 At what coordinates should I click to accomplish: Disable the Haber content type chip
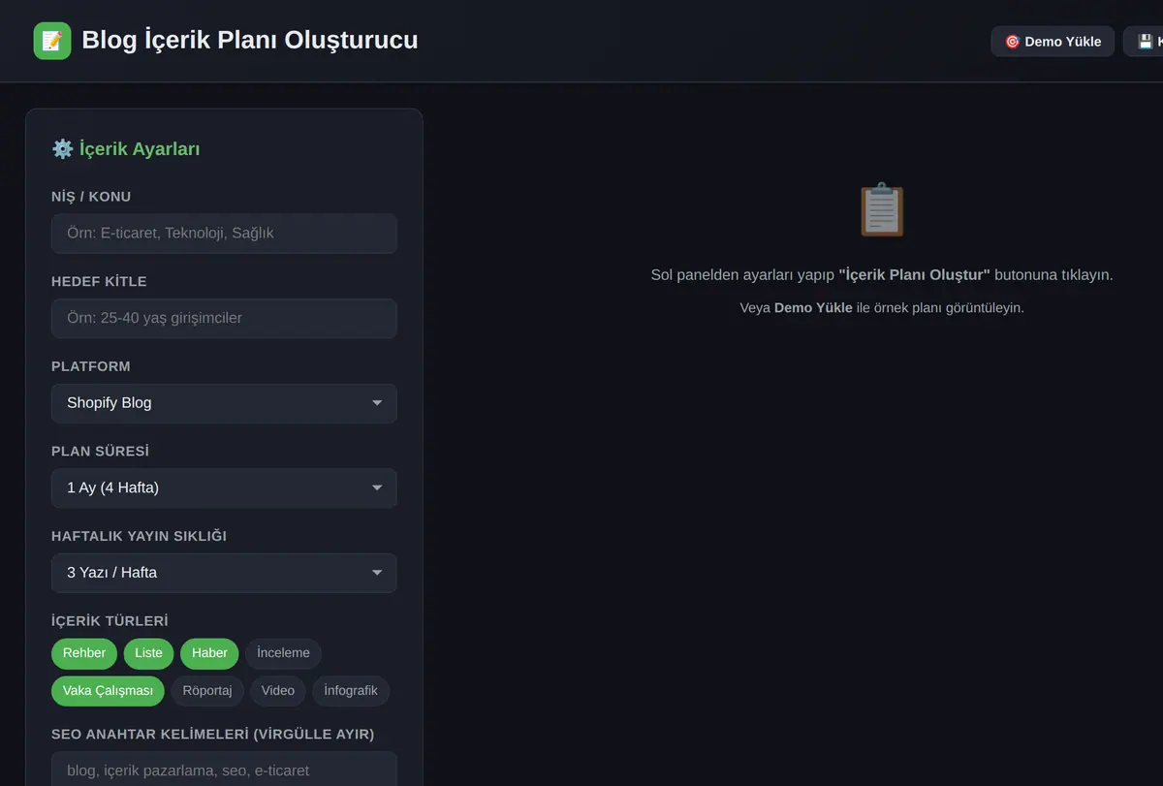(x=209, y=653)
